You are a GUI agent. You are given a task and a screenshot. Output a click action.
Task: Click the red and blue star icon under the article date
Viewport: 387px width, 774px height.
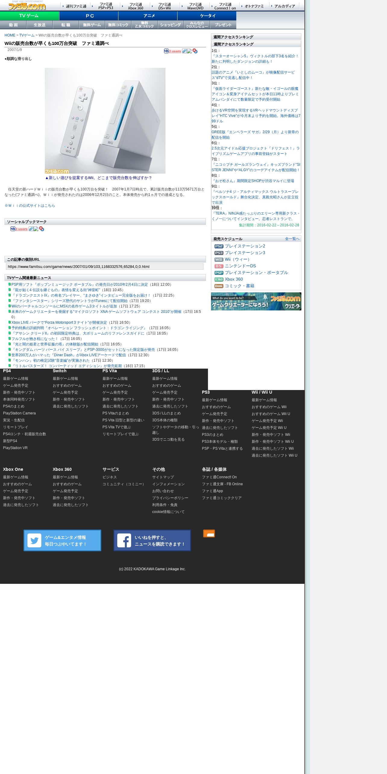[195, 51]
